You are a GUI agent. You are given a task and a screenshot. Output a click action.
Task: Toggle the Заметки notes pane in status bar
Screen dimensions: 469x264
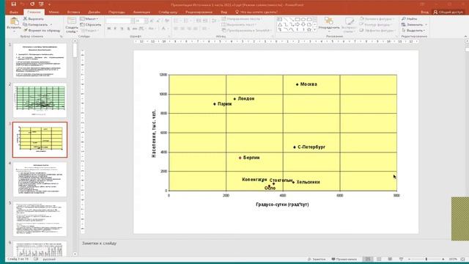click(317, 259)
